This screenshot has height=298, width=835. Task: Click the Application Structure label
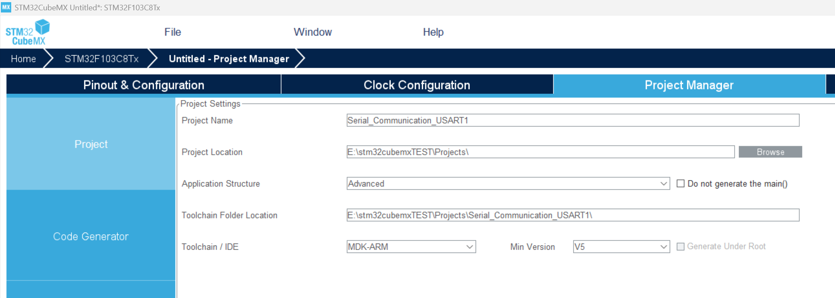[x=220, y=184]
